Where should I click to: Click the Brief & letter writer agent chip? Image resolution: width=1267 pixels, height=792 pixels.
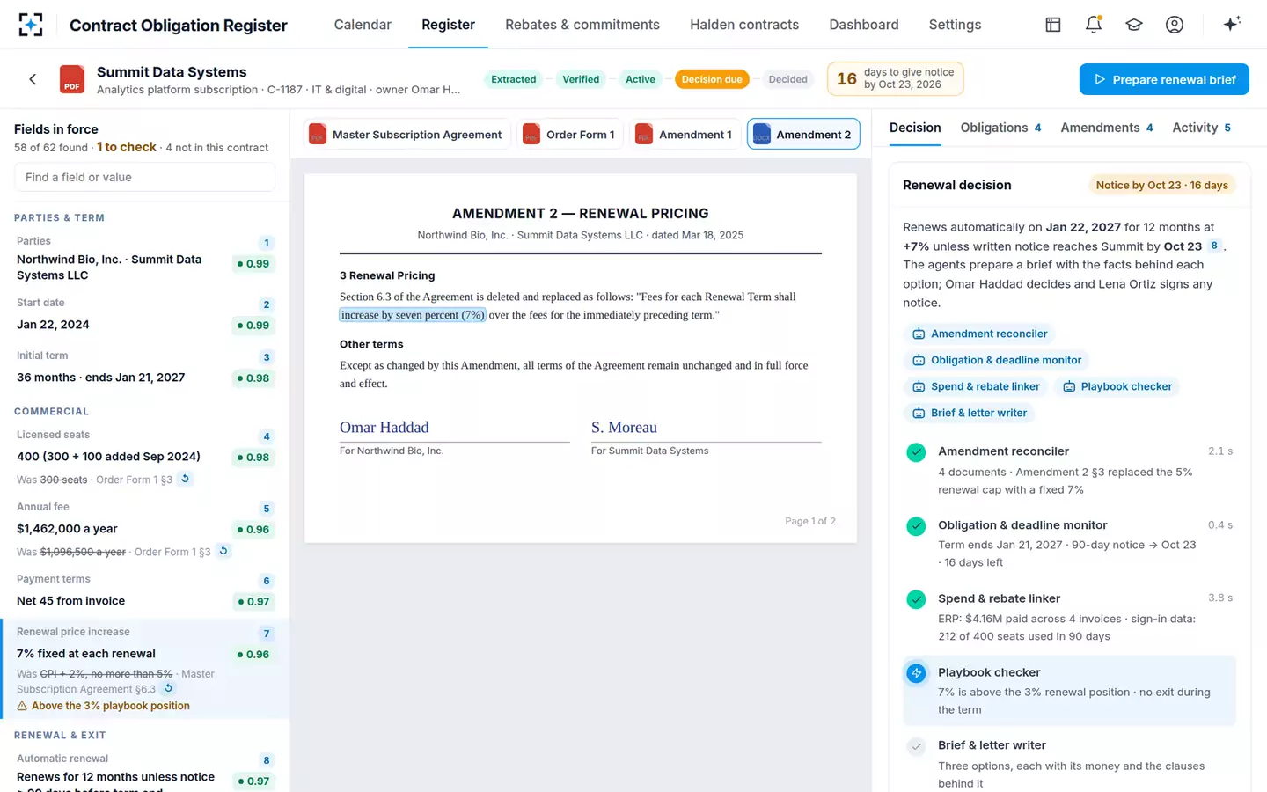[x=969, y=413]
